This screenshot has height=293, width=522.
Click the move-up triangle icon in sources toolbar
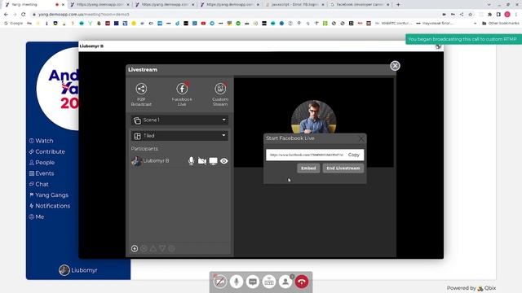(153, 248)
